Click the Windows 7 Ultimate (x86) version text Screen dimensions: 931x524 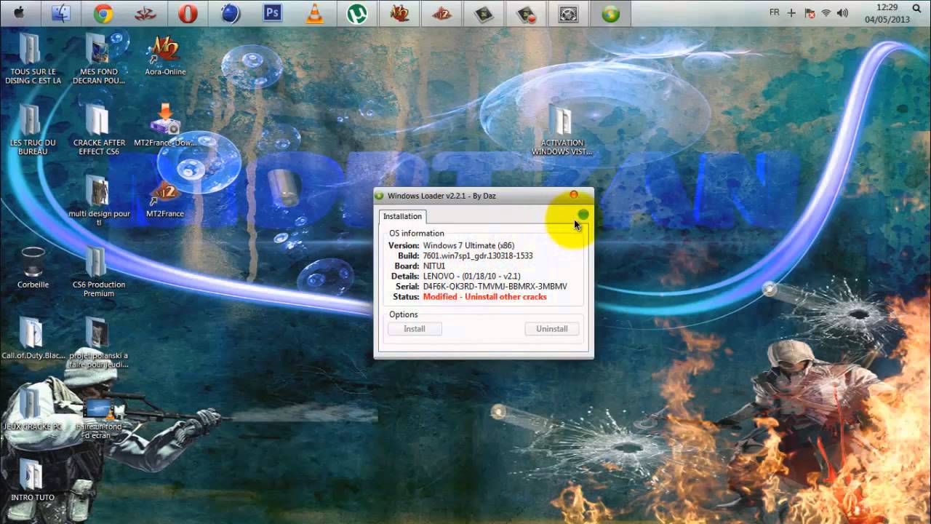pos(468,246)
